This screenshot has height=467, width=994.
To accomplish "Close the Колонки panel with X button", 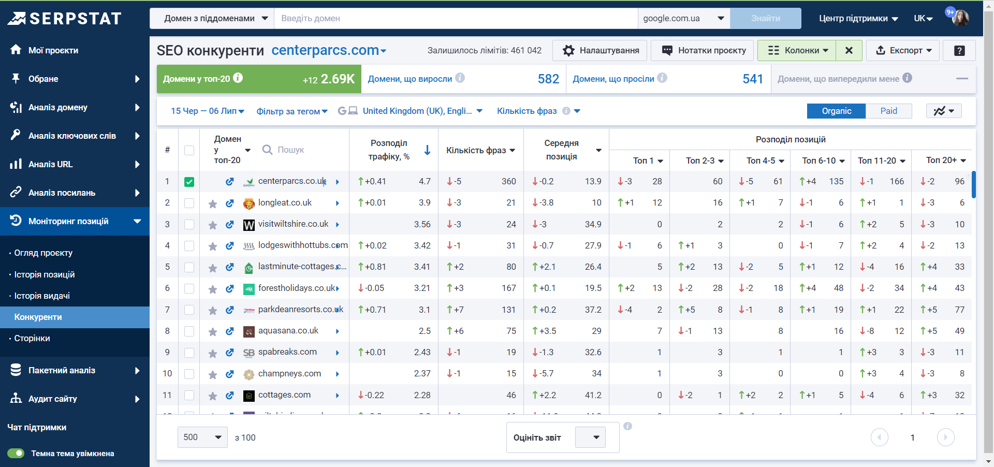I will pyautogui.click(x=849, y=50).
